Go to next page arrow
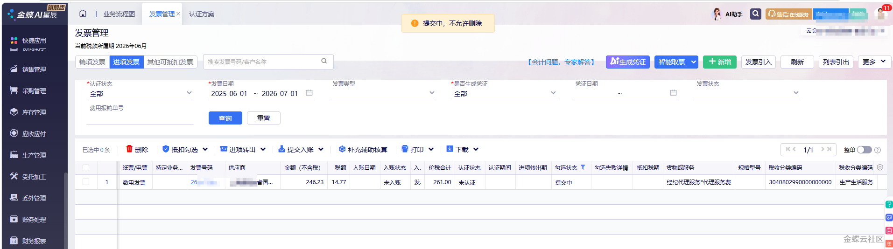This screenshot has width=893, height=249. [x=823, y=149]
